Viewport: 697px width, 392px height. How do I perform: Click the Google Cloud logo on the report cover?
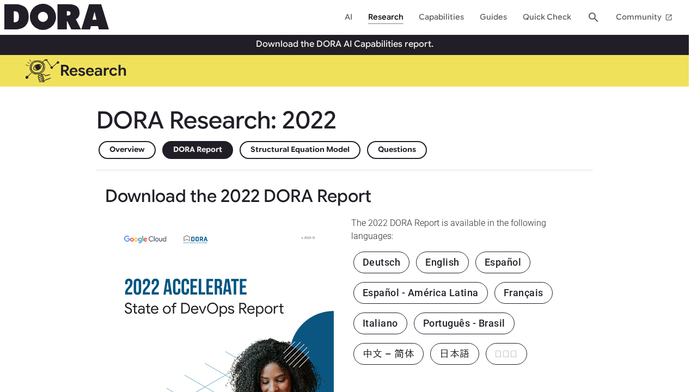[x=145, y=238]
